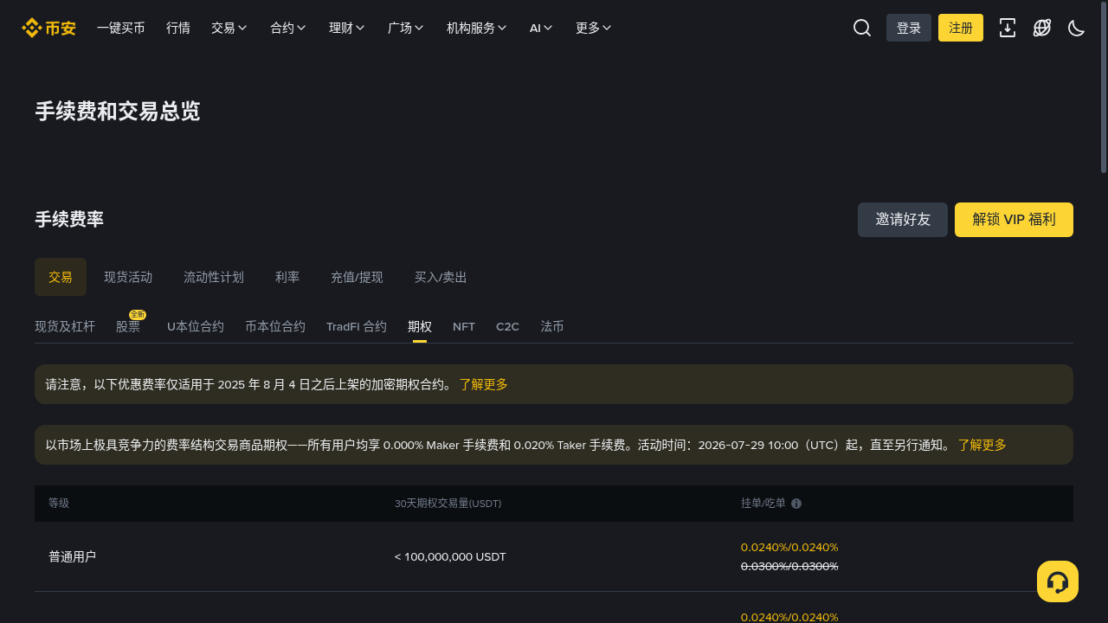The image size is (1108, 623).
Task: Select the C2C sub-tab
Action: point(508,326)
